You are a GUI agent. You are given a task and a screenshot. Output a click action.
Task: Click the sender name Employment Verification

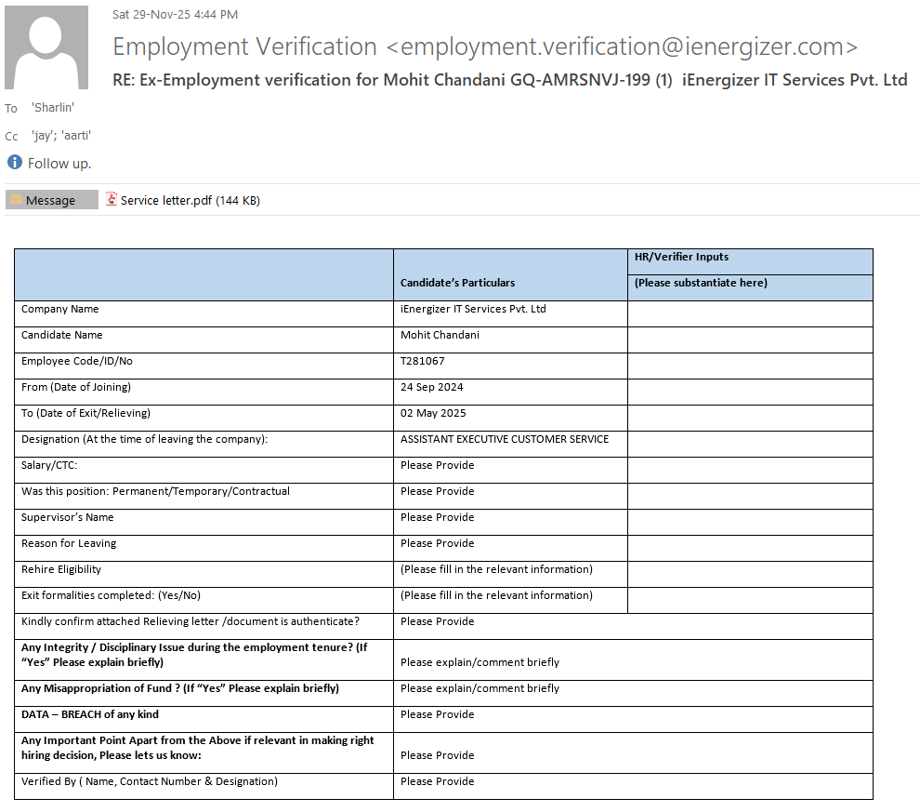245,47
